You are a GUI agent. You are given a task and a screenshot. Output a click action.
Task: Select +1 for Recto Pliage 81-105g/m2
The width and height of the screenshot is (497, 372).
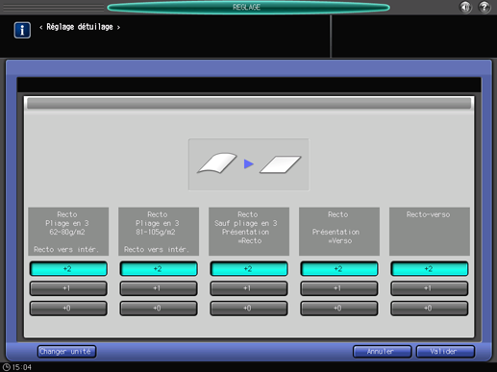[159, 288]
